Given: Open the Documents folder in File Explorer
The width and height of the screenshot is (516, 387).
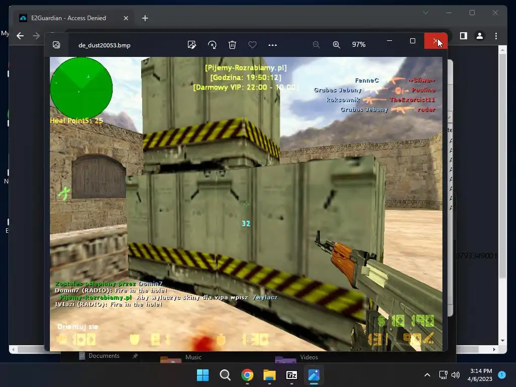Looking at the screenshot, I should (104, 356).
